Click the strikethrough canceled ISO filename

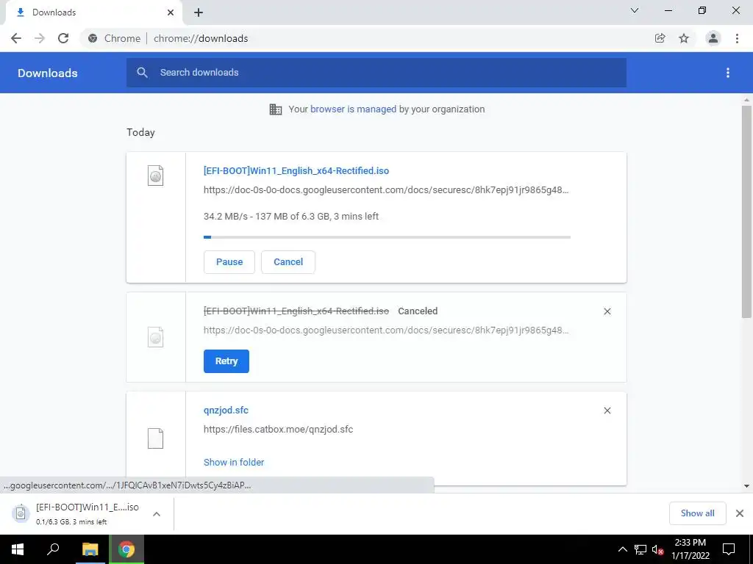(x=296, y=311)
